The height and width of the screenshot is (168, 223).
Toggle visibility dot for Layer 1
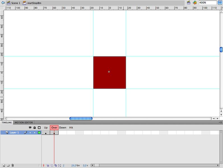tap(30, 133)
